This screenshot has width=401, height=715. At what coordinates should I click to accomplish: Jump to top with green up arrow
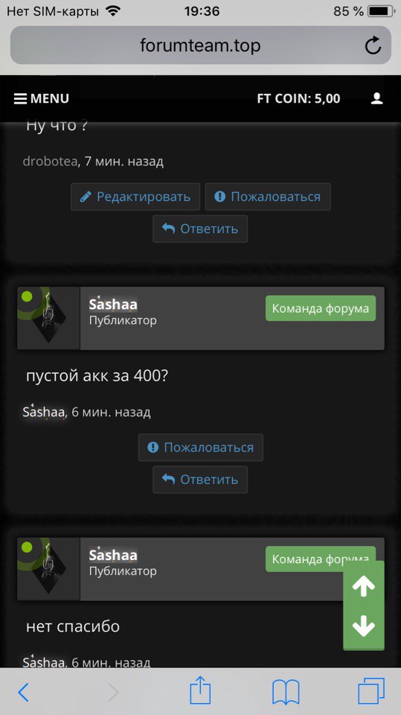(x=364, y=586)
